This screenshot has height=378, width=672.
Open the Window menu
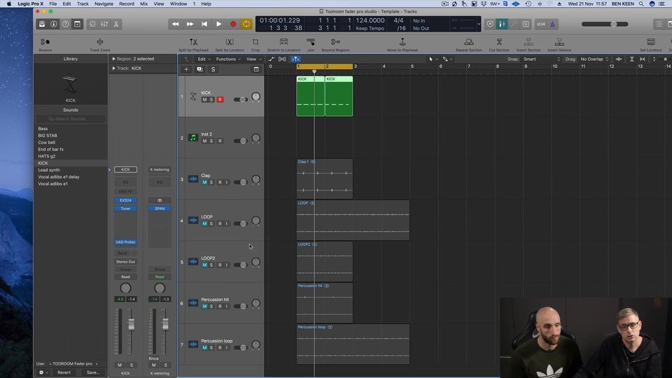point(178,3)
